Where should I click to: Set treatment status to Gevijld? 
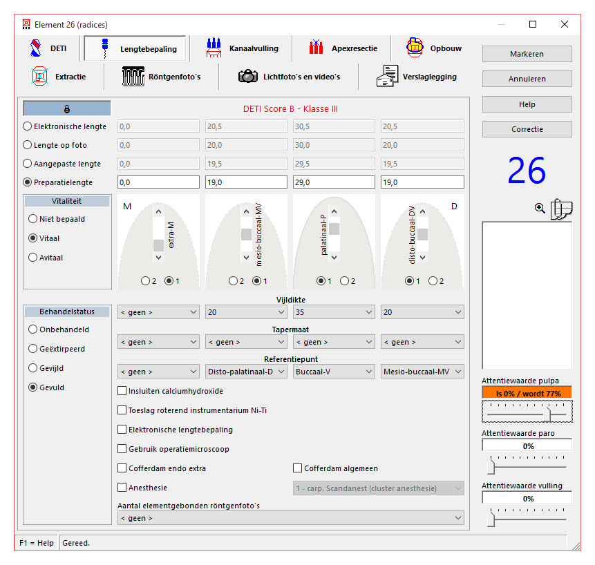pyautogui.click(x=33, y=368)
